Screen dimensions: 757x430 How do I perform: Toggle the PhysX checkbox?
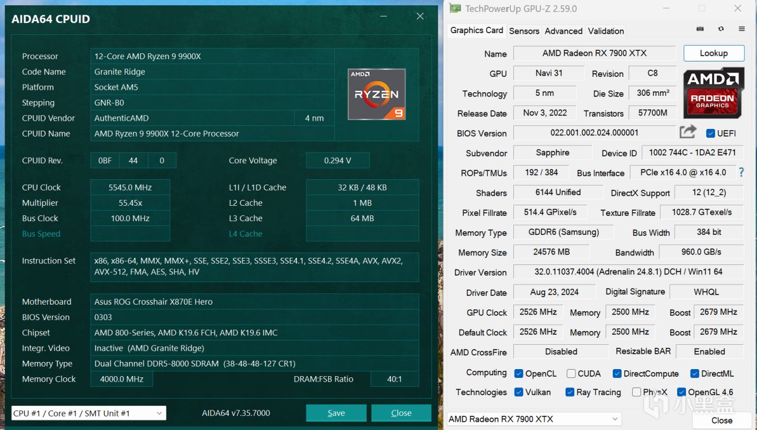coord(636,392)
